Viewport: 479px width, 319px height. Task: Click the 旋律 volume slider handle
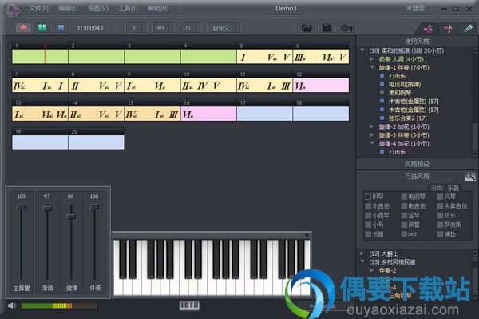(x=71, y=217)
